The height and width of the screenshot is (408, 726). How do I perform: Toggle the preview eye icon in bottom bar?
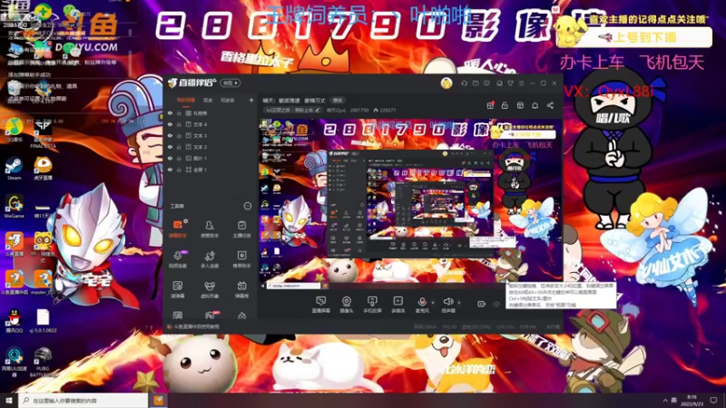[x=496, y=304]
